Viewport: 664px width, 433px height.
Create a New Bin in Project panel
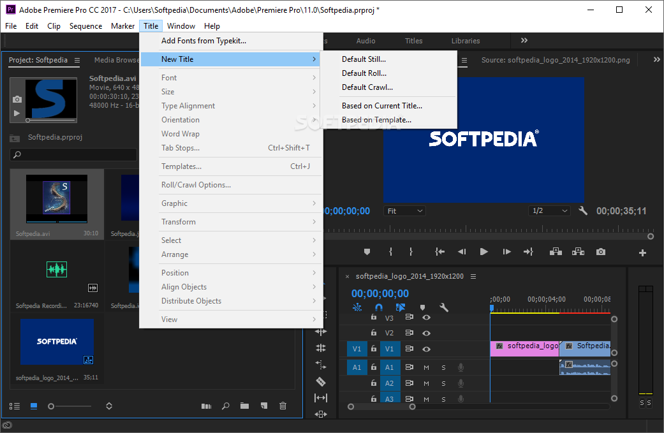245,406
